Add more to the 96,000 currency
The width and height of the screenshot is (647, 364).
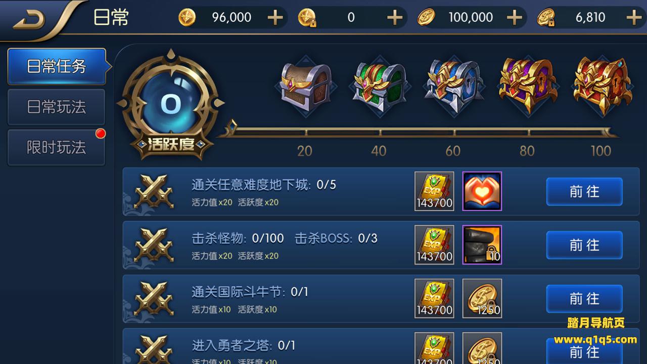point(275,18)
